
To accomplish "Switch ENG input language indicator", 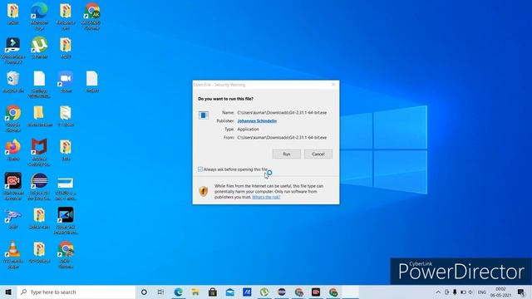I will point(482,292).
